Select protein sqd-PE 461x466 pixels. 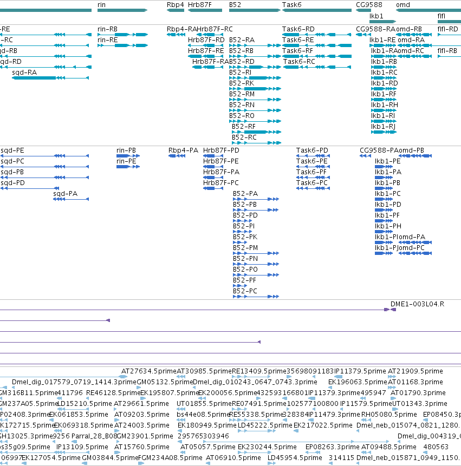[44, 156]
